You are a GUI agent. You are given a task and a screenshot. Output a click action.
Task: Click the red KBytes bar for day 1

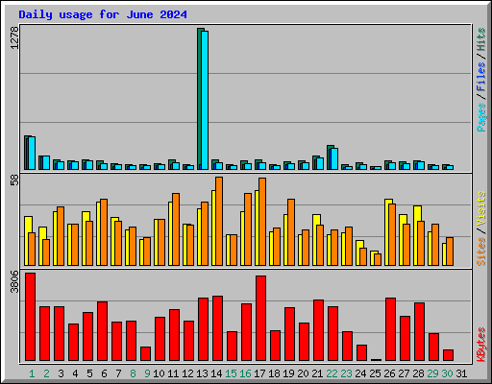30,317
